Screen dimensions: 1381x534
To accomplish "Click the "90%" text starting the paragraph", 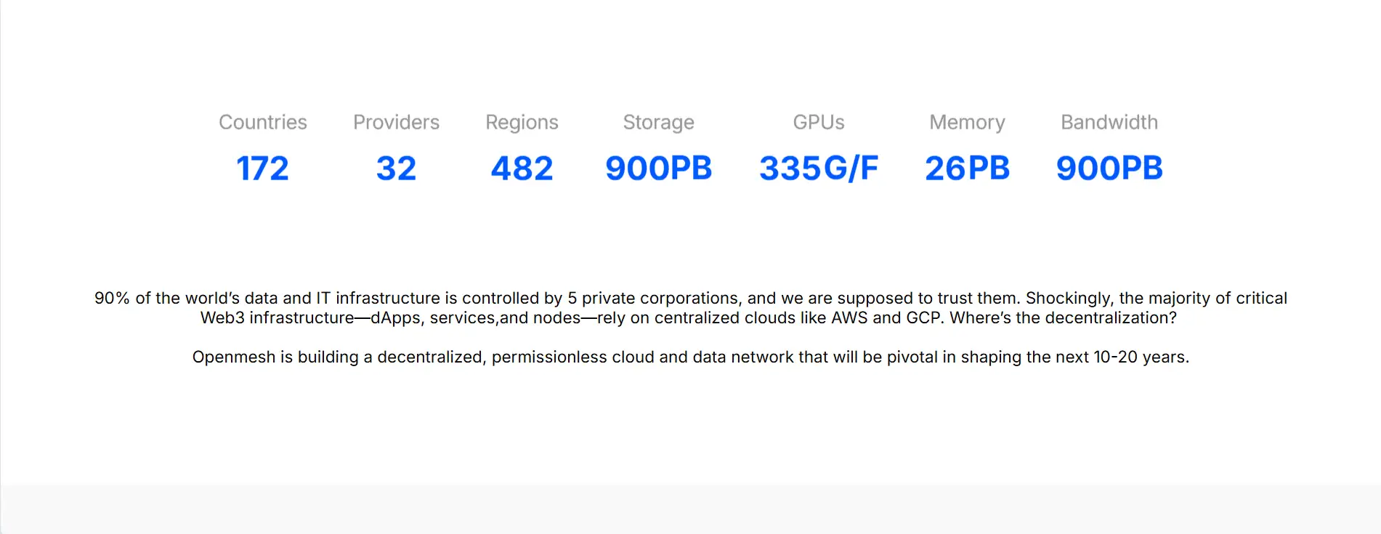I will [x=112, y=298].
